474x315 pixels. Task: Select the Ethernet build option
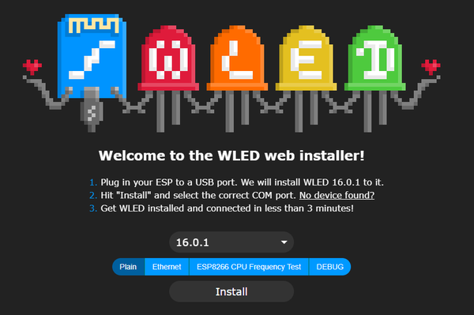point(167,267)
